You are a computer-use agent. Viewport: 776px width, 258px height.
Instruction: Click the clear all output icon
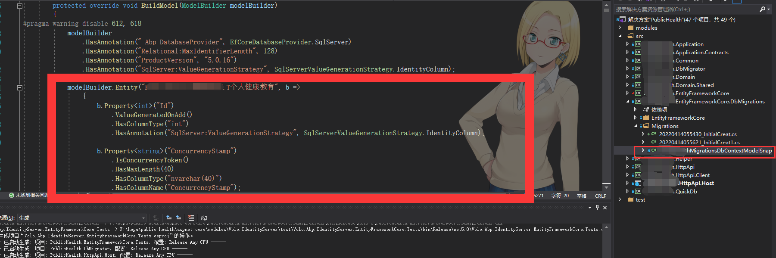click(x=191, y=218)
